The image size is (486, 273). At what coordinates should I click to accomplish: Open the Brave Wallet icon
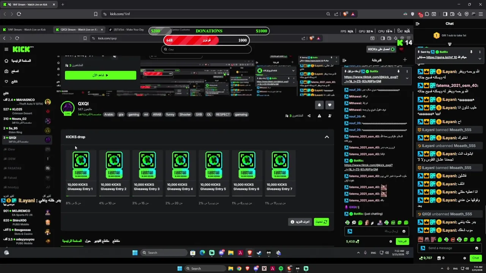pyautogui.click(x=452, y=14)
